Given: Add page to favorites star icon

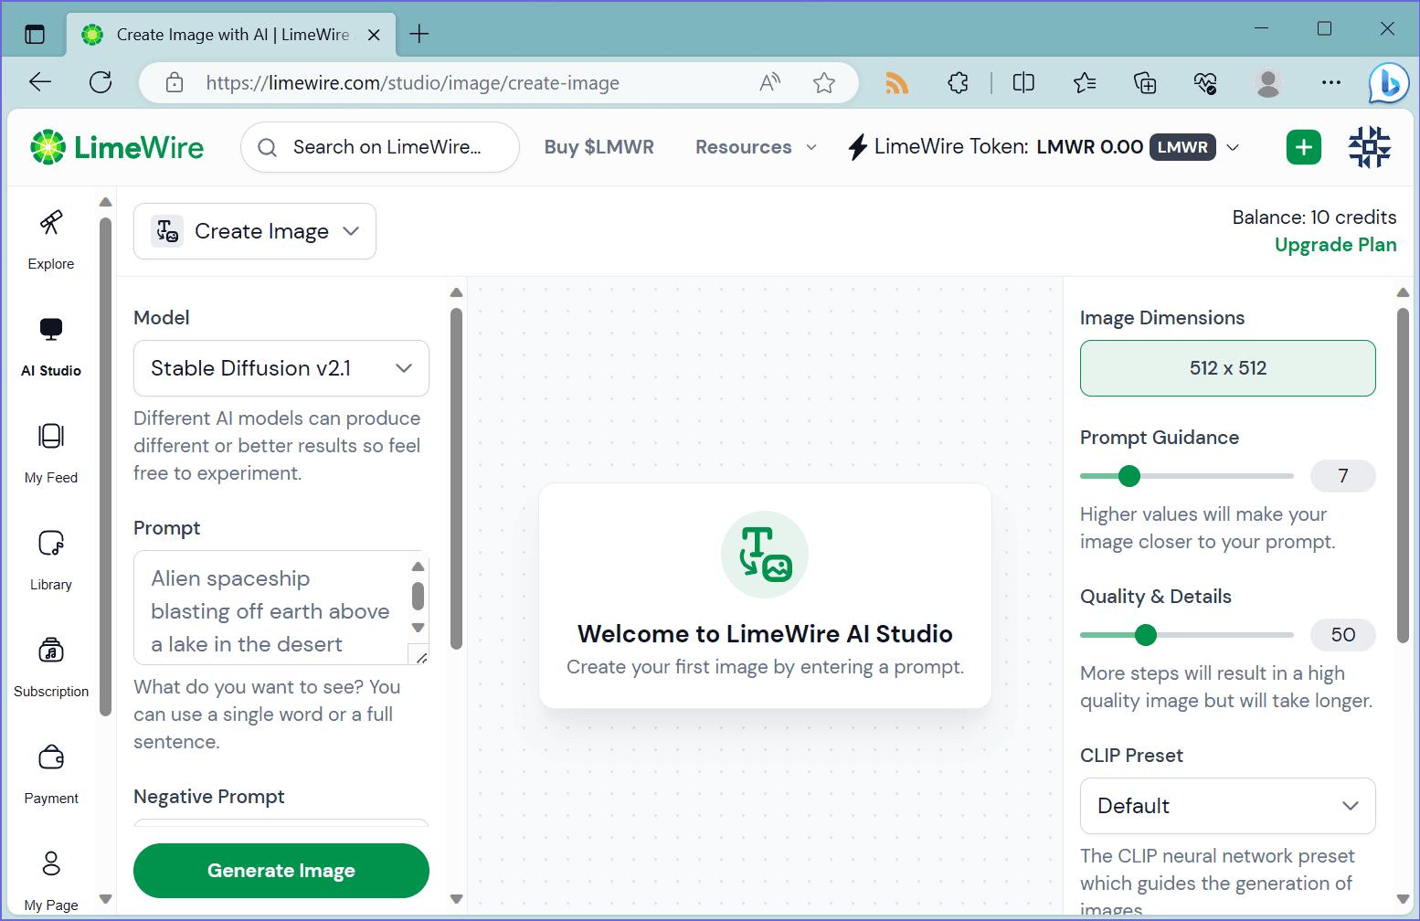Looking at the screenshot, I should [824, 83].
